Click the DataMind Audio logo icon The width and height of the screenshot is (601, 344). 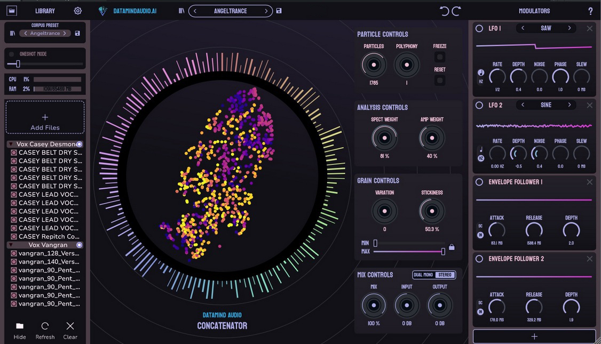click(102, 11)
